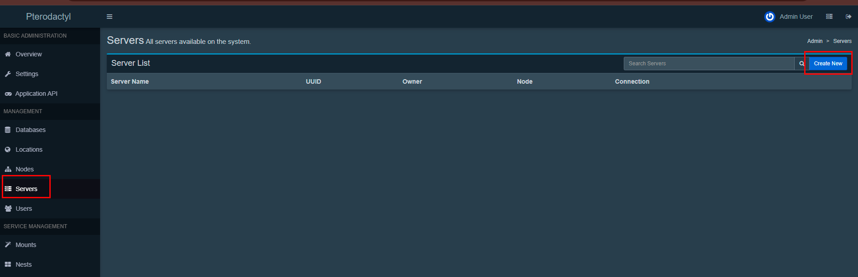The image size is (858, 277).
Task: Open the Users management page
Action: point(23,209)
